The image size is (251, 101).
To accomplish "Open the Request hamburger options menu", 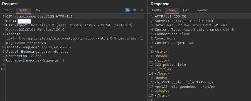I will [x=142, y=10].
